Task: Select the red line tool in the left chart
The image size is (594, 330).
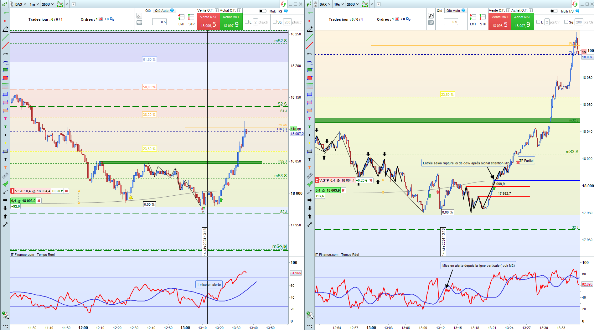Action: (x=5, y=46)
